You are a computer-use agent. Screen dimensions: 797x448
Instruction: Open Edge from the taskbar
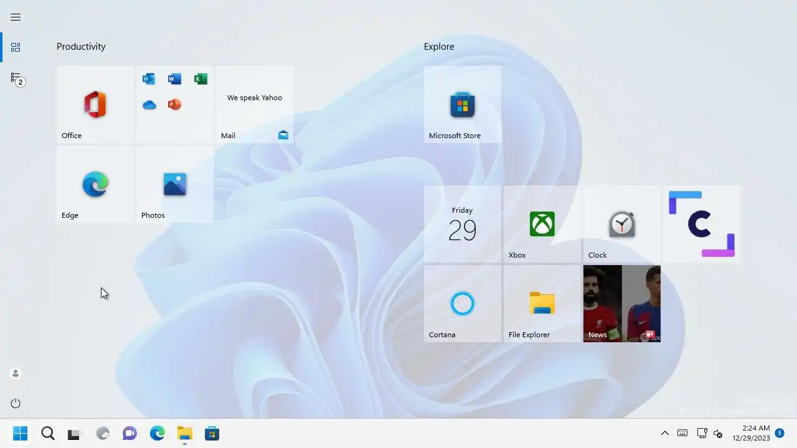pyautogui.click(x=158, y=434)
